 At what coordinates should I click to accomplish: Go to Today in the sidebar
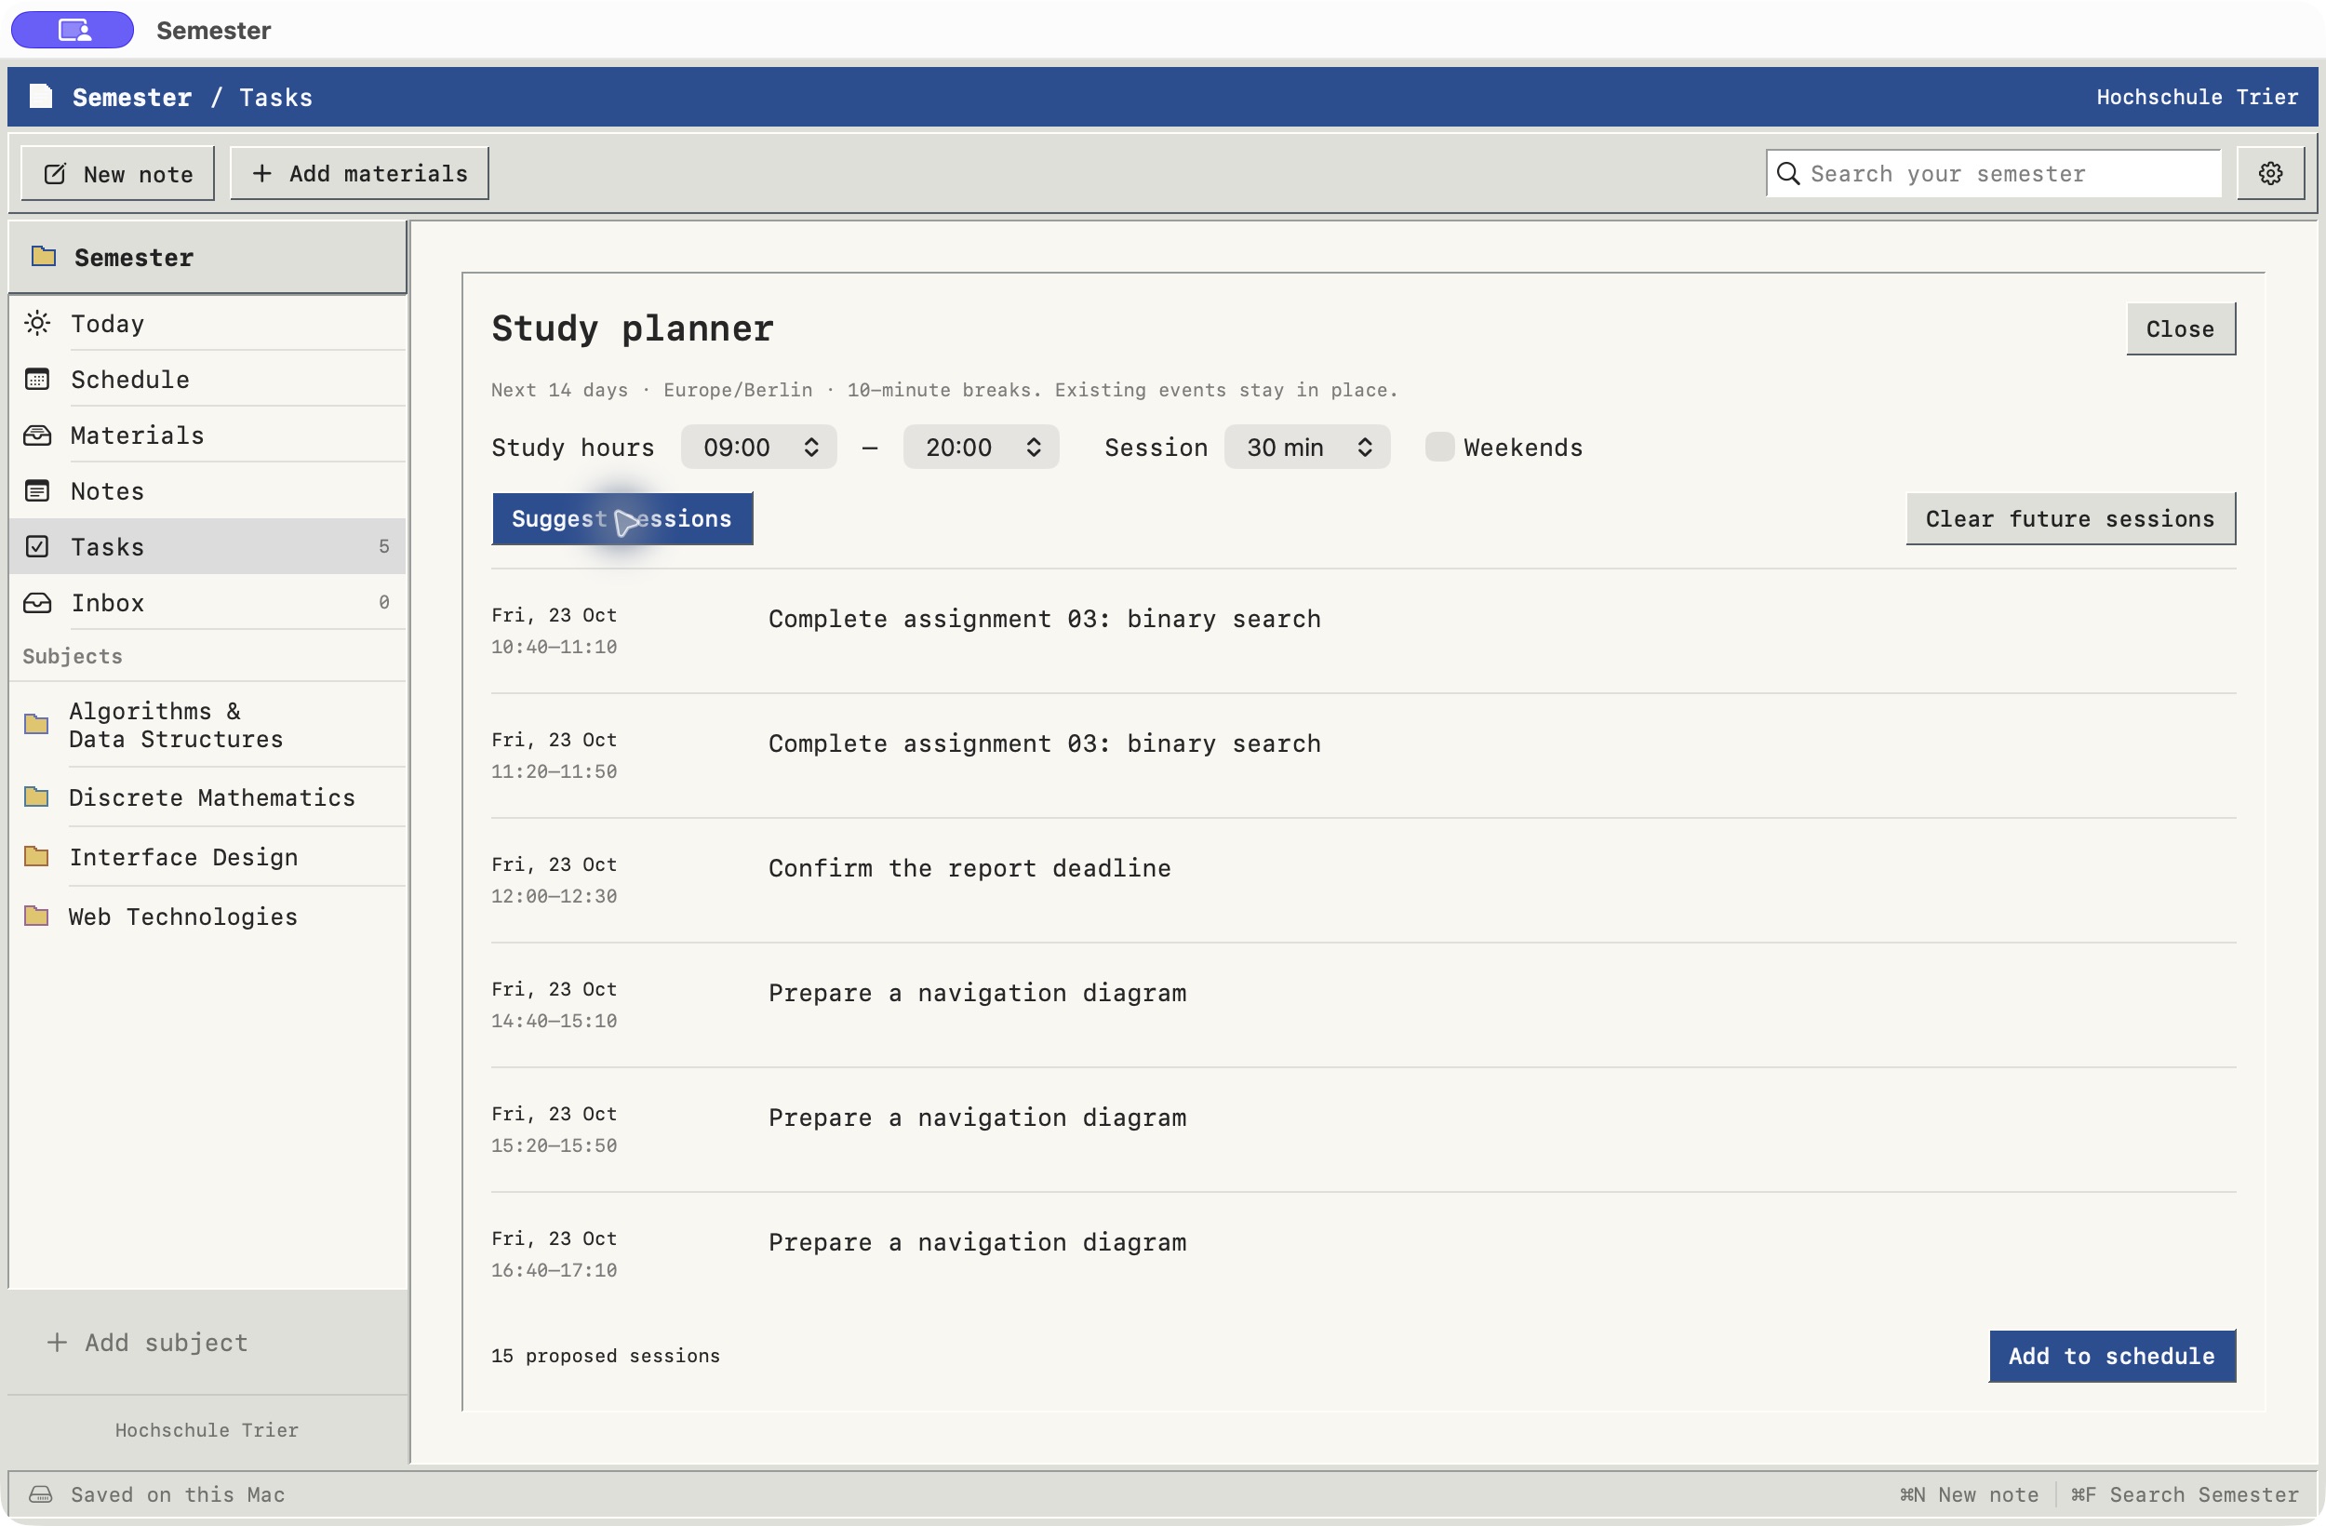click(208, 323)
